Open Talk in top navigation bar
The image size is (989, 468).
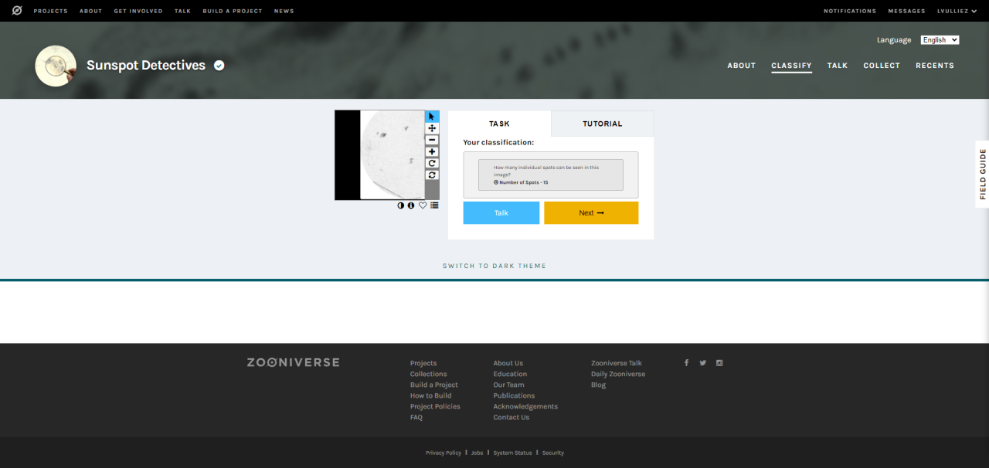tap(182, 12)
